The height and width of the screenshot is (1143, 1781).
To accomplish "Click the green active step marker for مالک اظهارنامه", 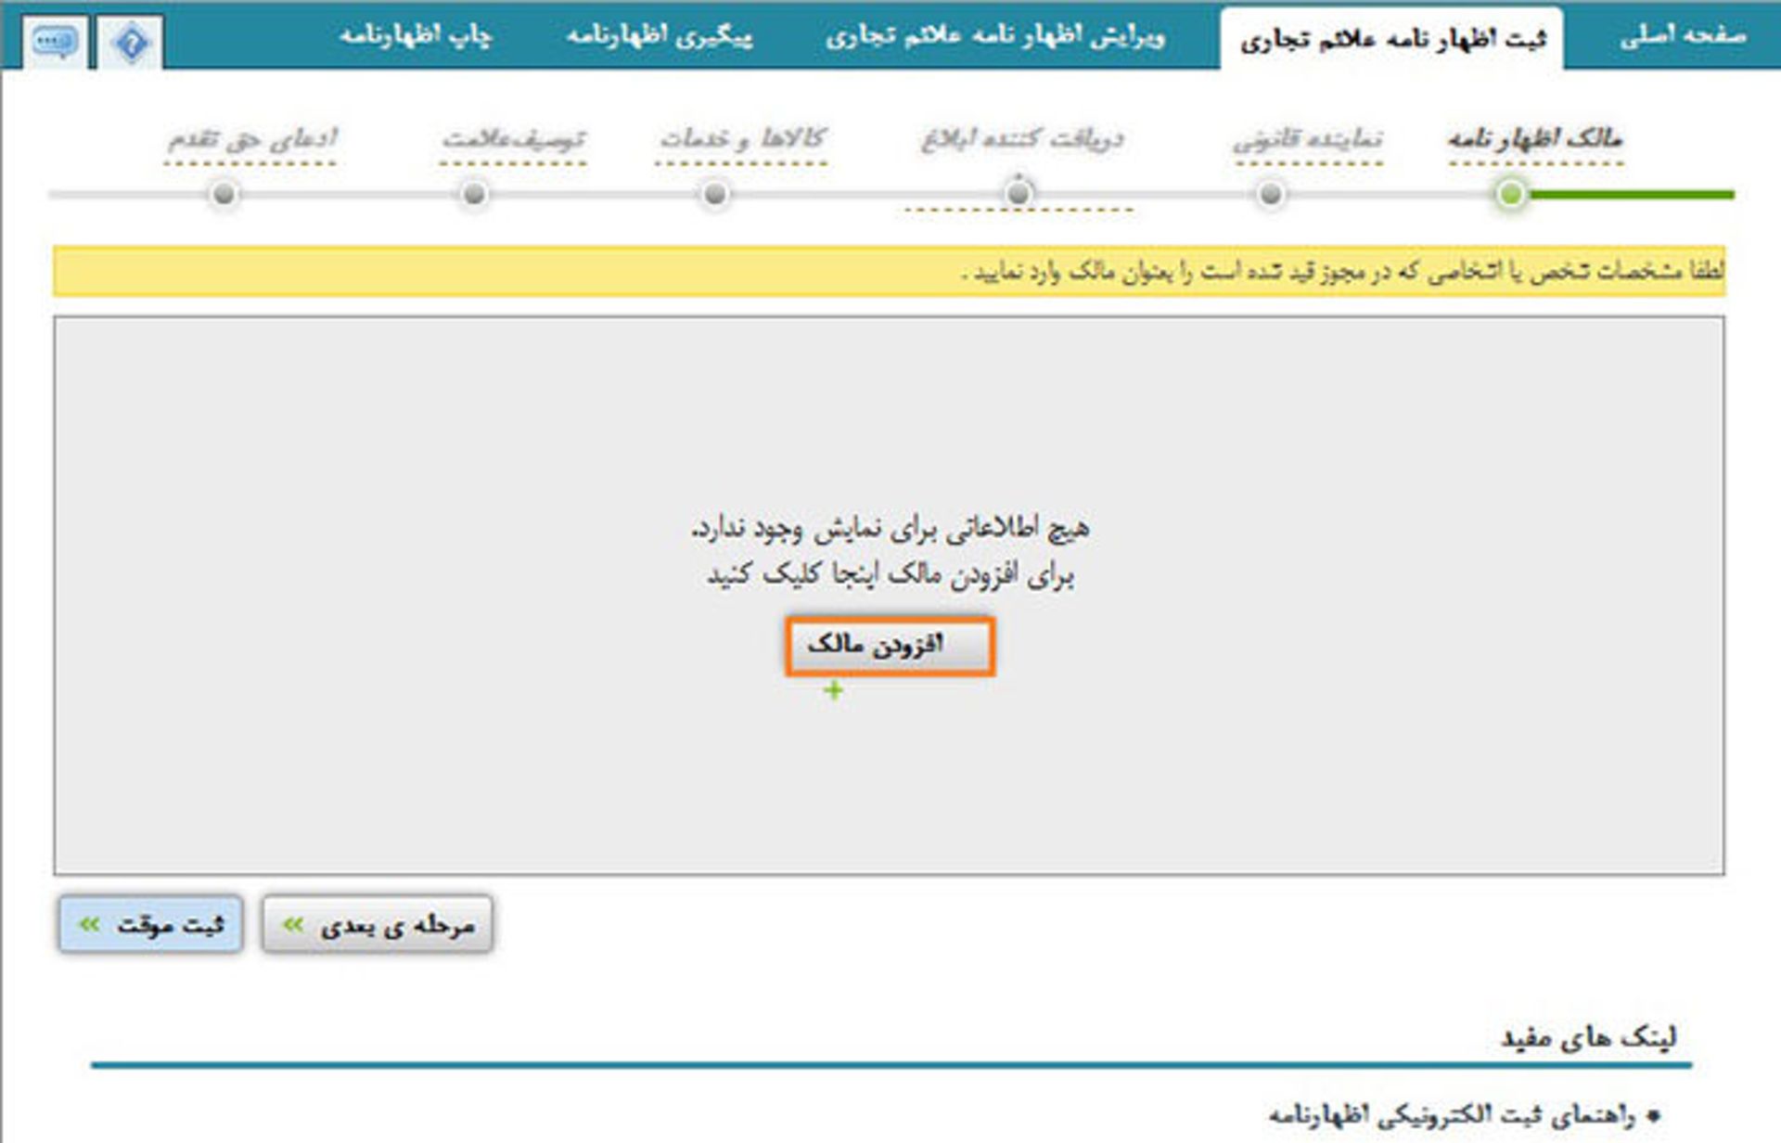I will click(1511, 194).
